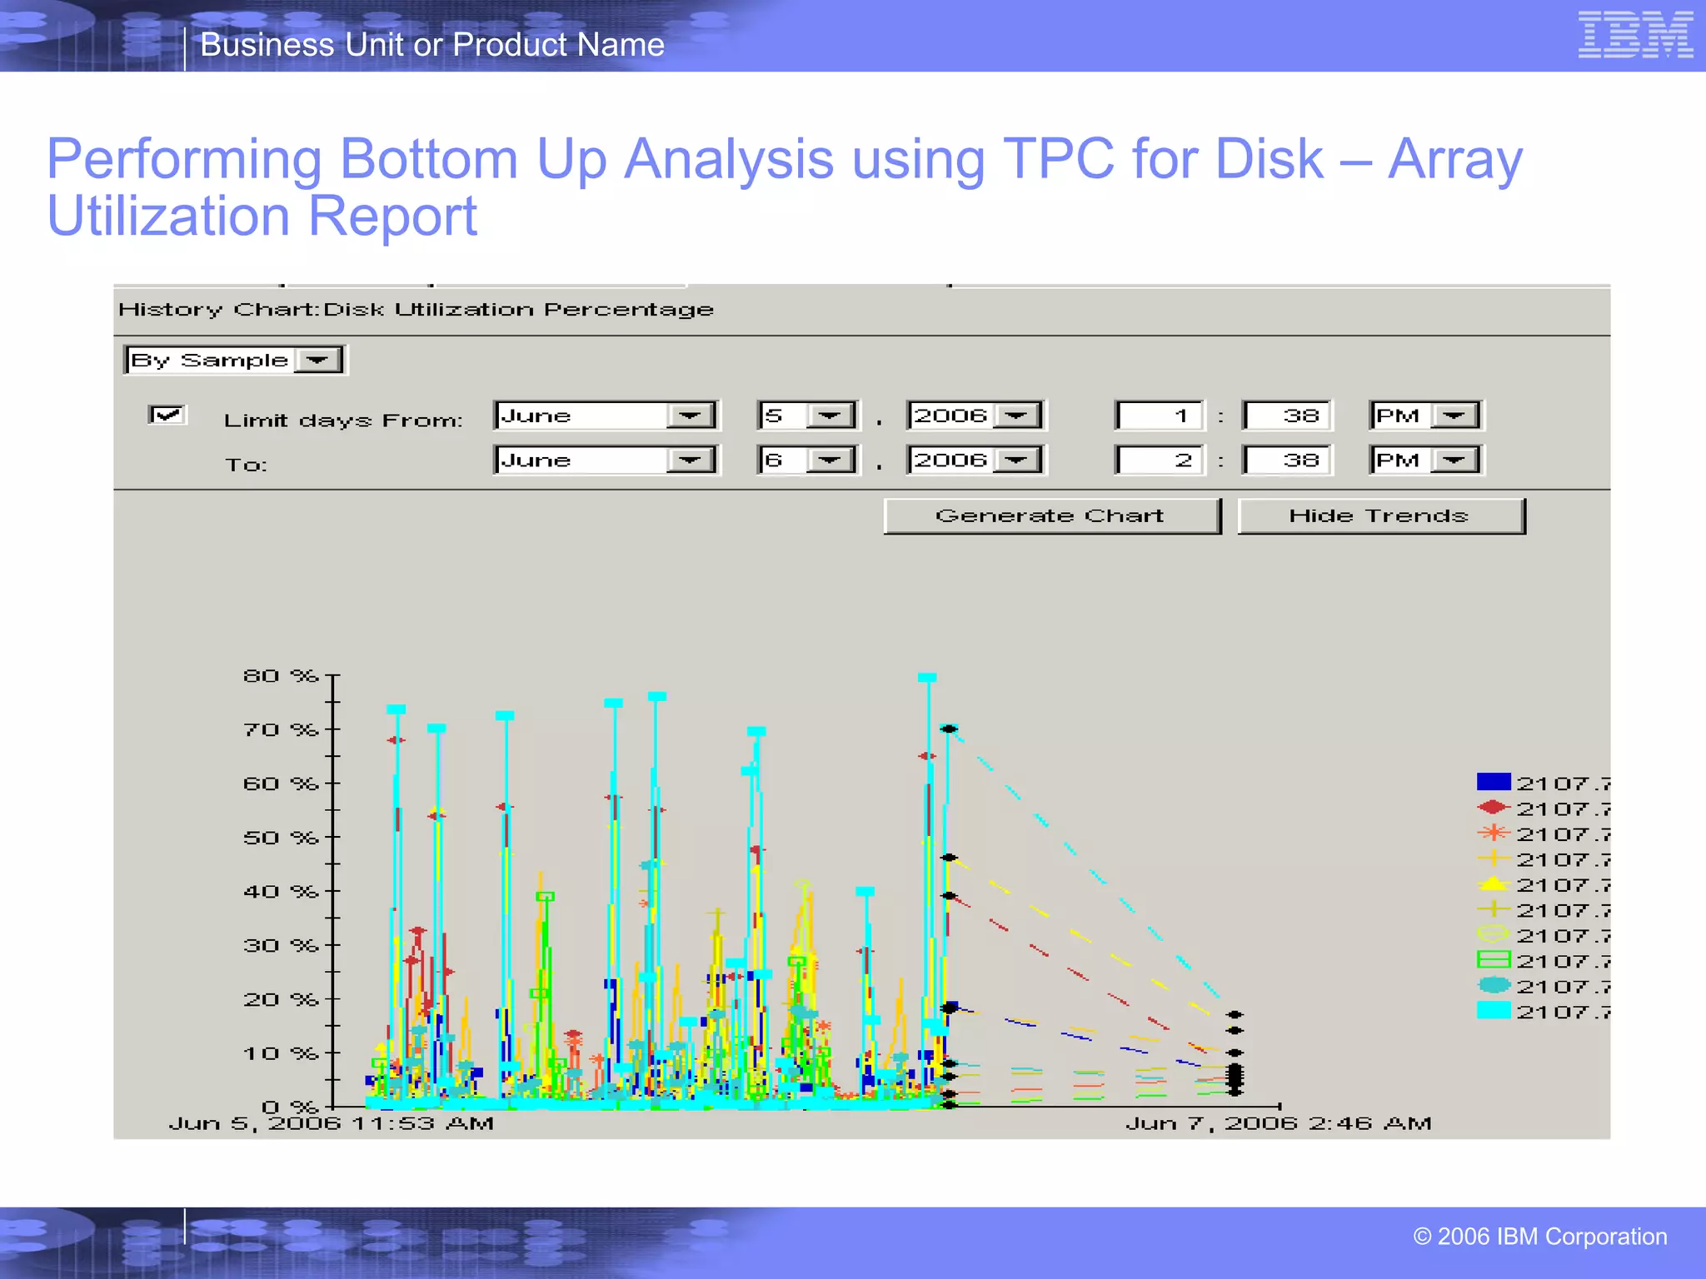This screenshot has height=1279, width=1706.
Task: Click the Jun 7, 2006 2:46 AM label
Action: [x=1279, y=1124]
